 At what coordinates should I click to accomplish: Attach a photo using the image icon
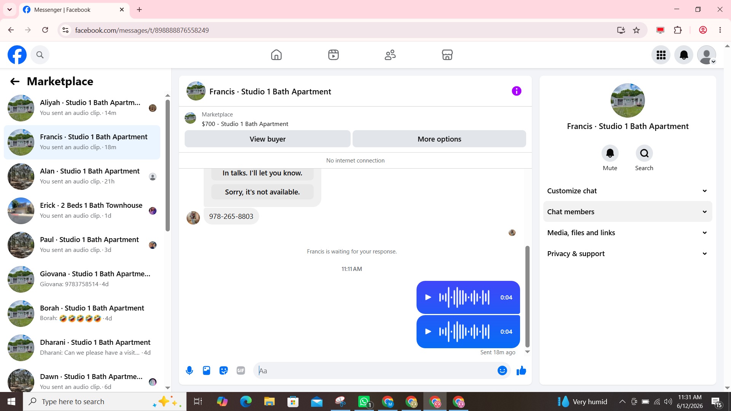[206, 370]
